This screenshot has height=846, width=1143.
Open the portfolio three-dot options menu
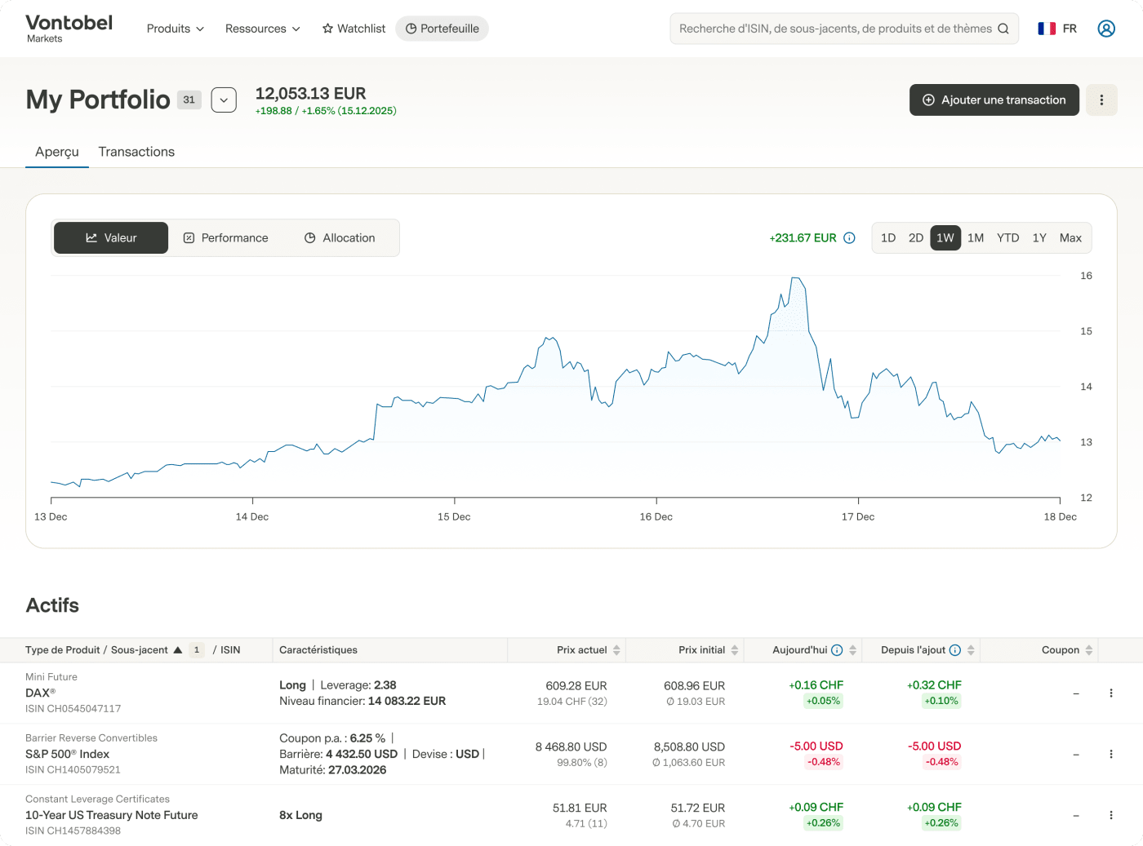tap(1101, 100)
